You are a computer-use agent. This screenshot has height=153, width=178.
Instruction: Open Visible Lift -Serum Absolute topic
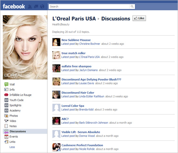[81, 132]
